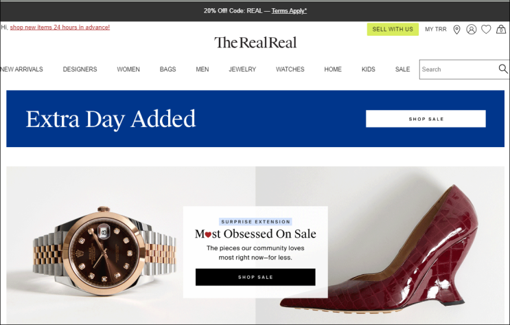Open the account profile icon
510x325 pixels.
[472, 30]
